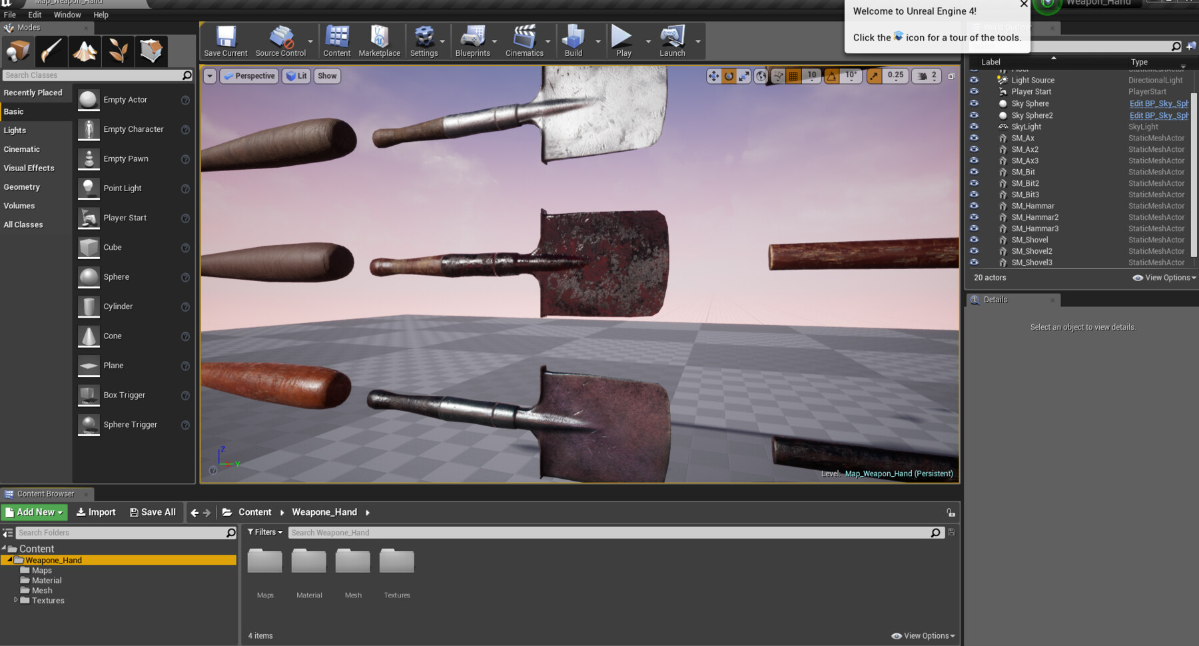Screen dimensions: 1199x646
Task: Hide the SM_Shovel actor eye icon
Action: coord(974,240)
